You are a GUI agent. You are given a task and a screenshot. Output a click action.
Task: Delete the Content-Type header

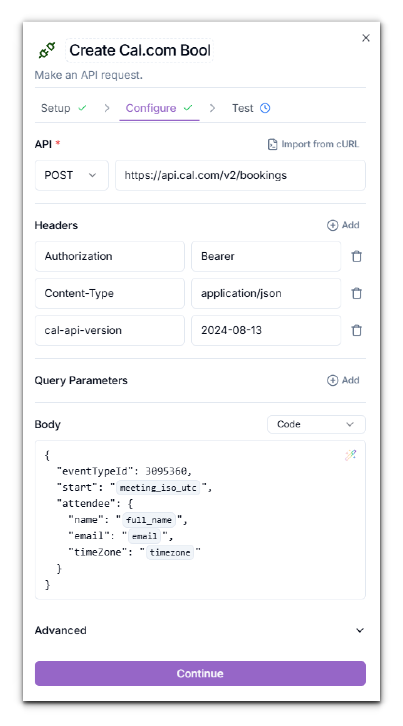pyautogui.click(x=357, y=293)
